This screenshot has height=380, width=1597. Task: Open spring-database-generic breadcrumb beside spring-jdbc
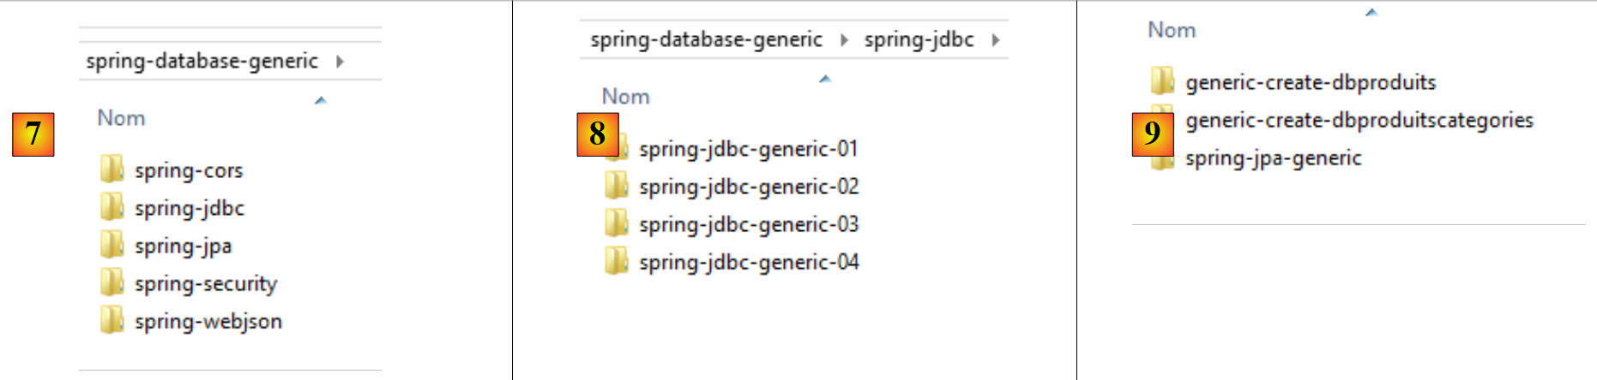coord(706,39)
